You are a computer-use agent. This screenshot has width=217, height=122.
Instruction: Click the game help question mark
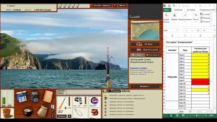(115, 5)
